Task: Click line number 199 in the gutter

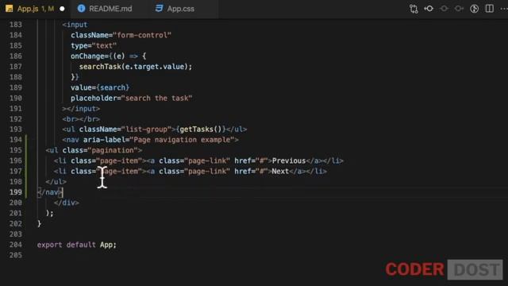Action: pos(16,192)
